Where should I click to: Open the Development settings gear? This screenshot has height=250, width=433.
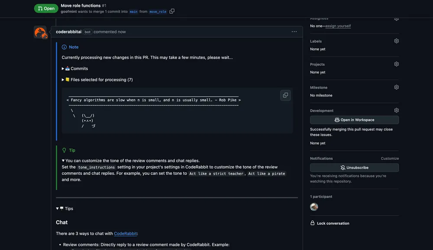coord(396,110)
